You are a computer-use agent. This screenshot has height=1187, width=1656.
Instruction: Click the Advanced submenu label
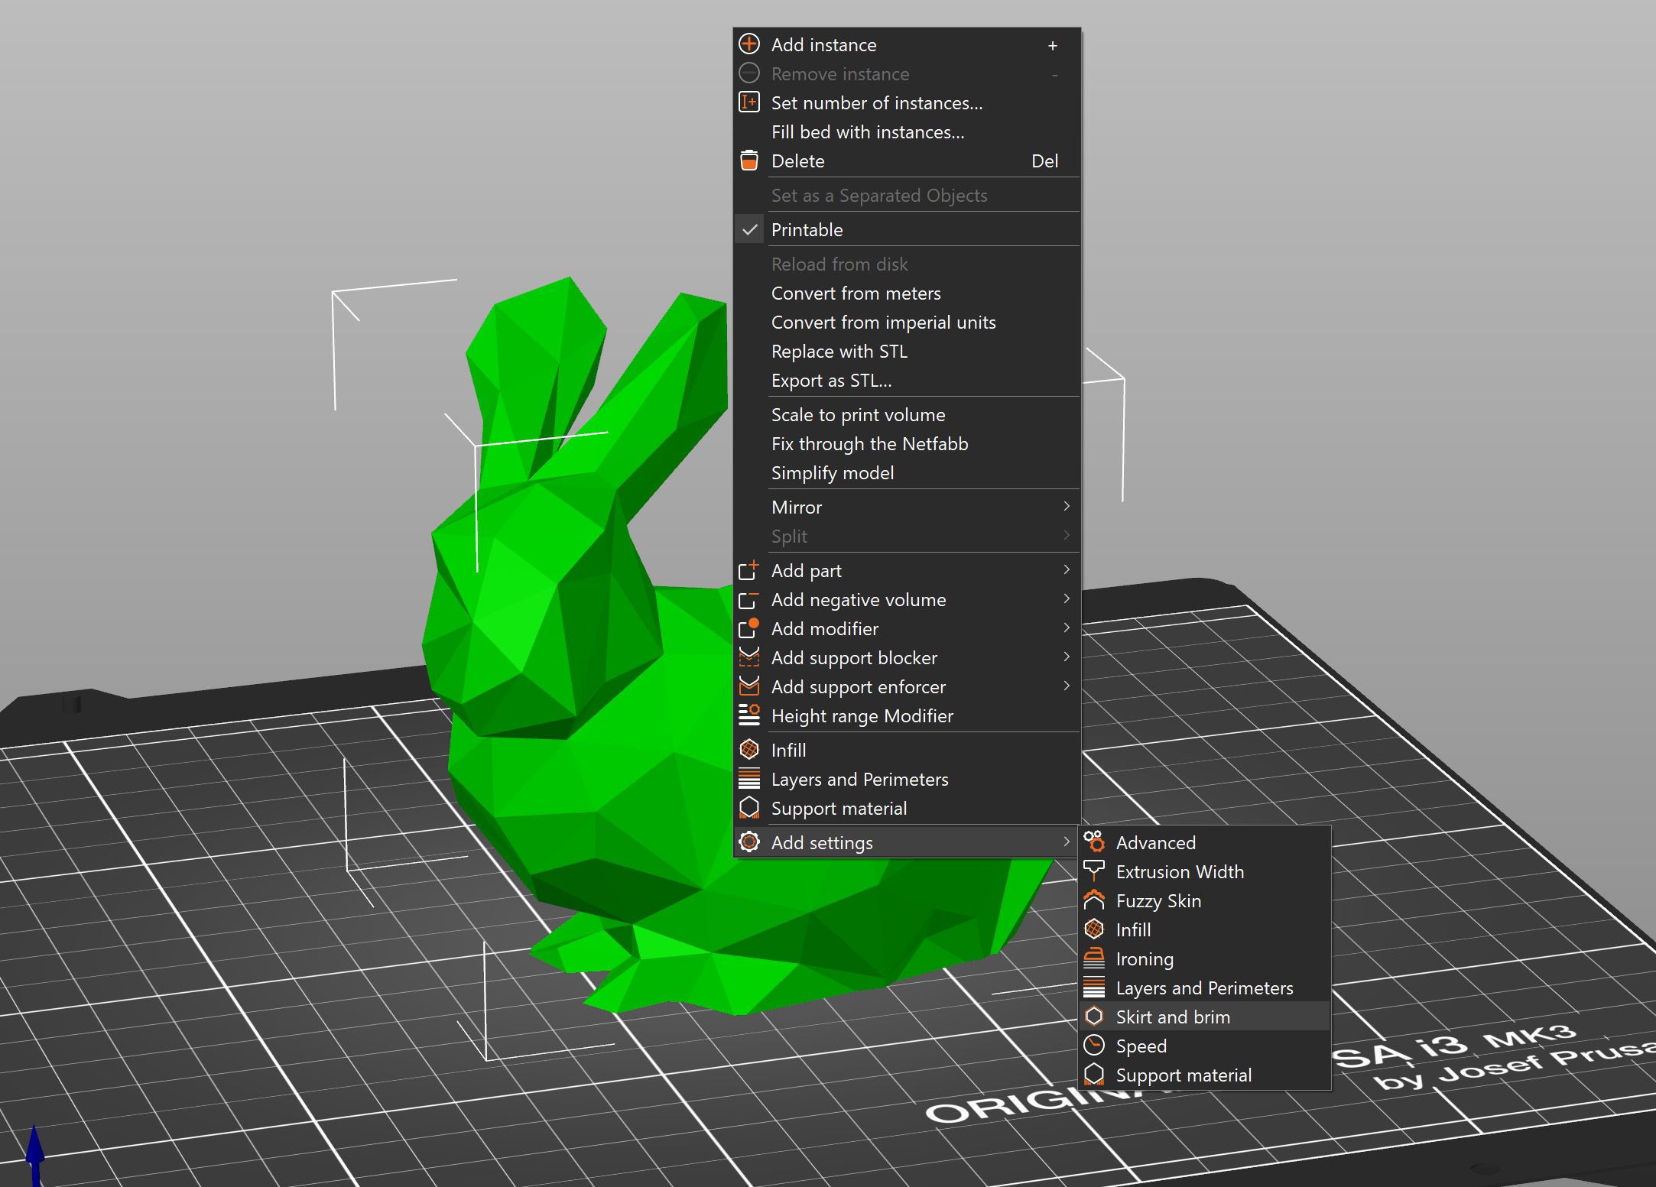1155,843
